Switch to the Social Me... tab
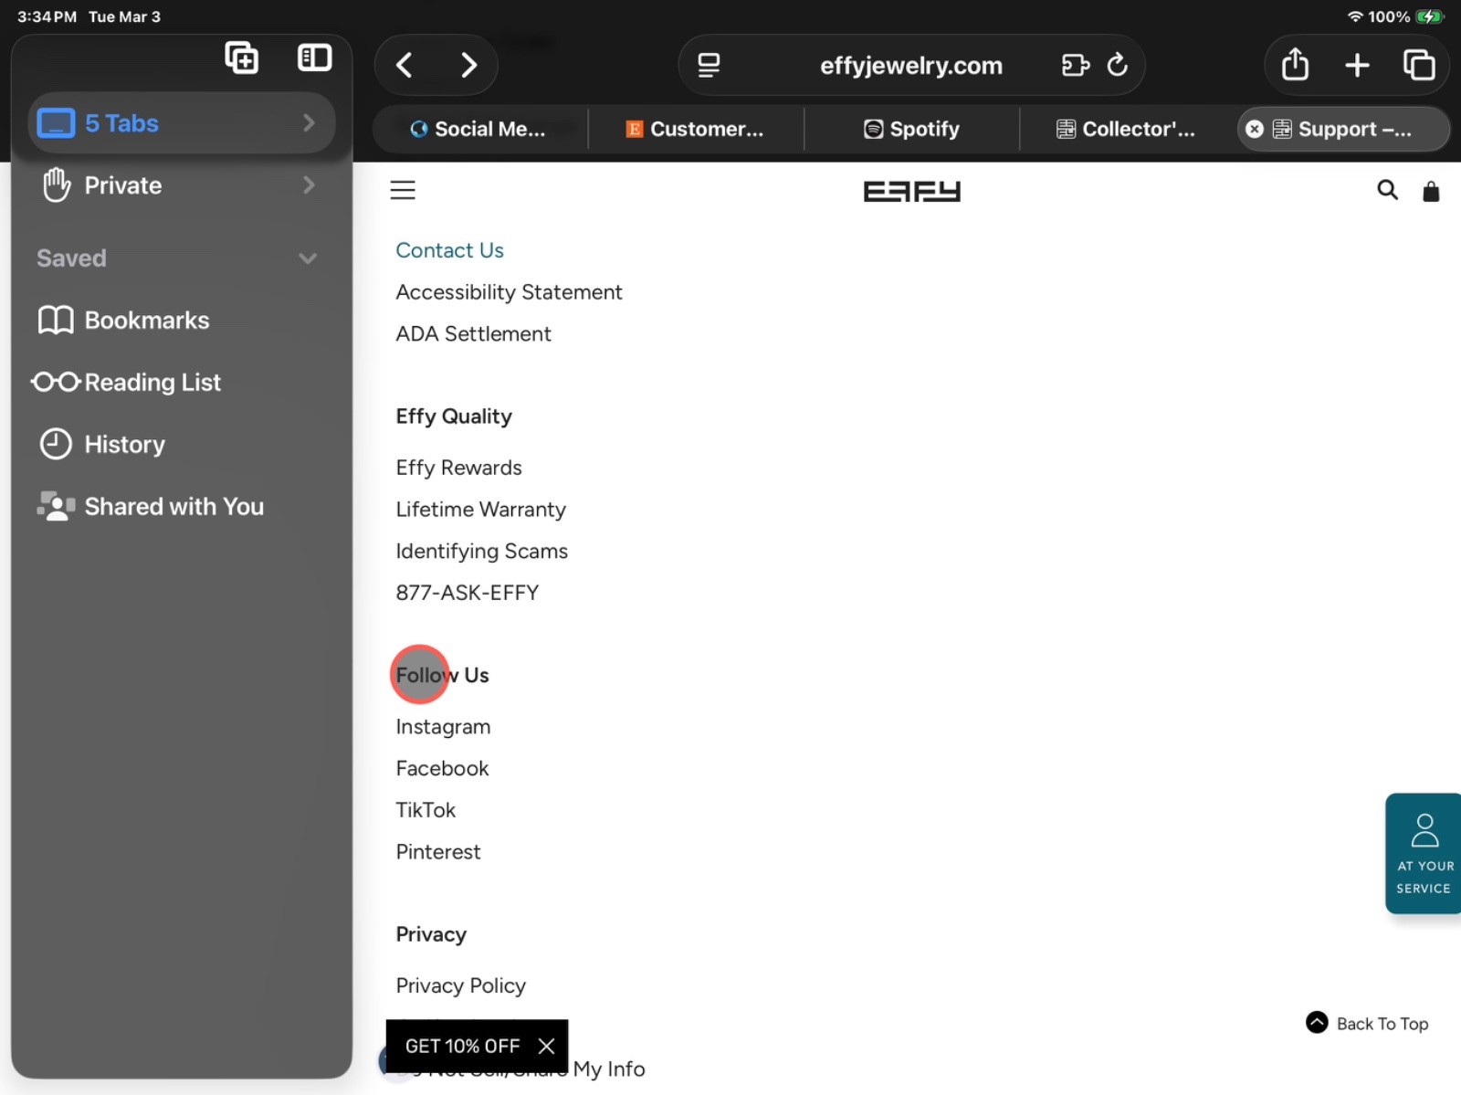 pyautogui.click(x=480, y=129)
